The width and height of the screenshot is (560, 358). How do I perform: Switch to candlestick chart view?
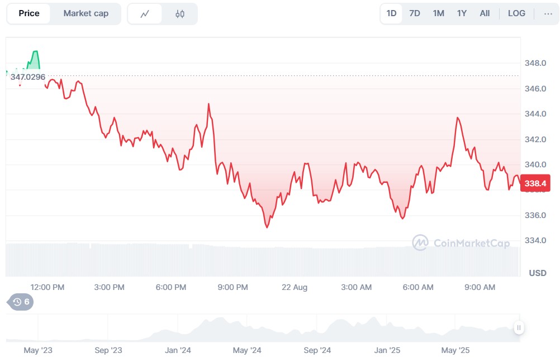(x=179, y=14)
